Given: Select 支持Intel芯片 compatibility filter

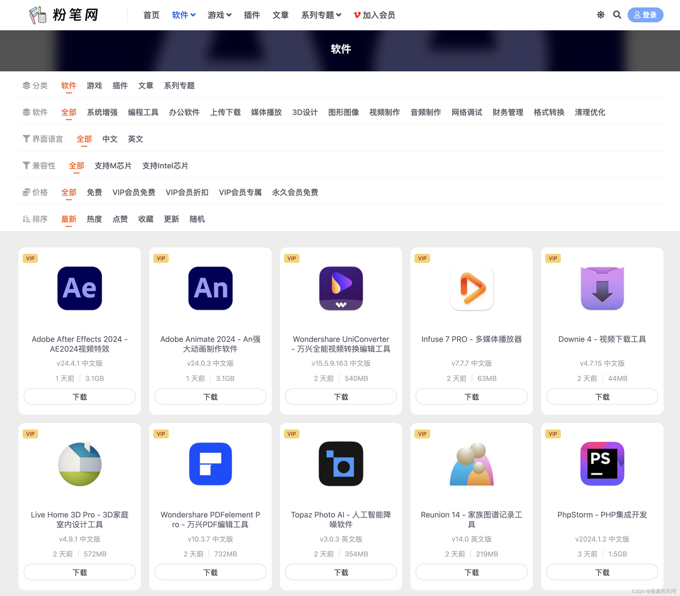Looking at the screenshot, I should pos(165,166).
